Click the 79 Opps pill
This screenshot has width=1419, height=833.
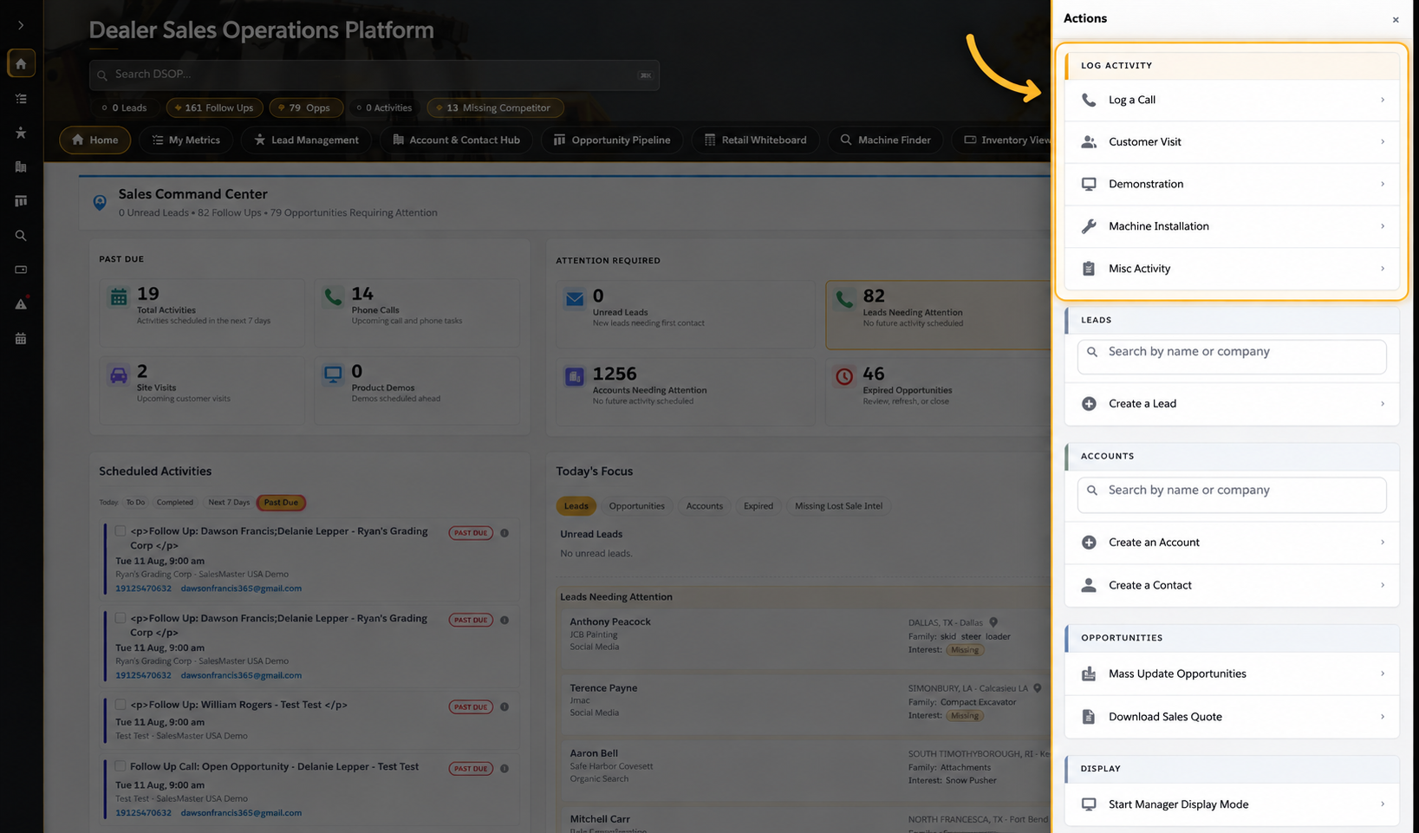(x=307, y=107)
